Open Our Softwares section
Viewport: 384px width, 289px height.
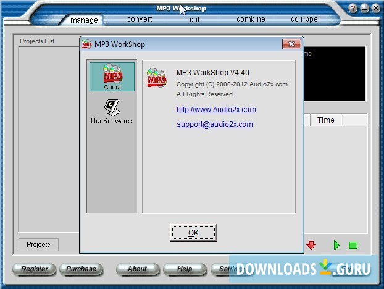coord(112,112)
